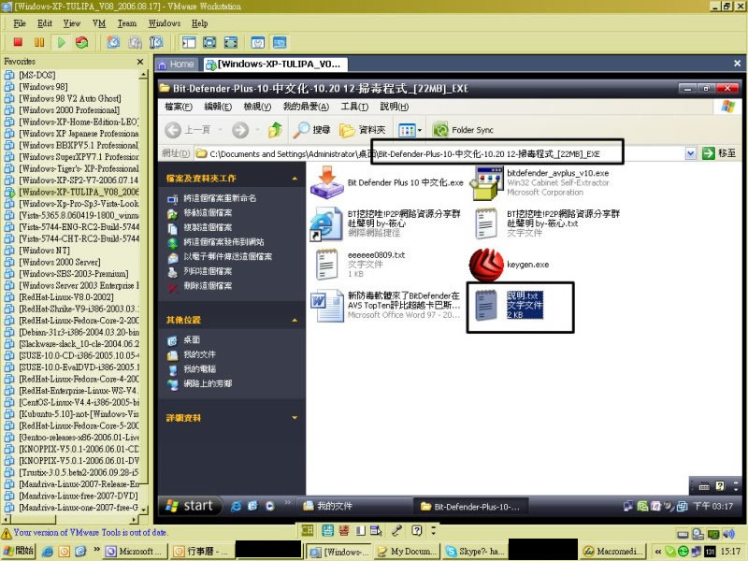748x561 pixels.
Task: Click the print this file (列印這個檔案) icon
Action: point(173,271)
